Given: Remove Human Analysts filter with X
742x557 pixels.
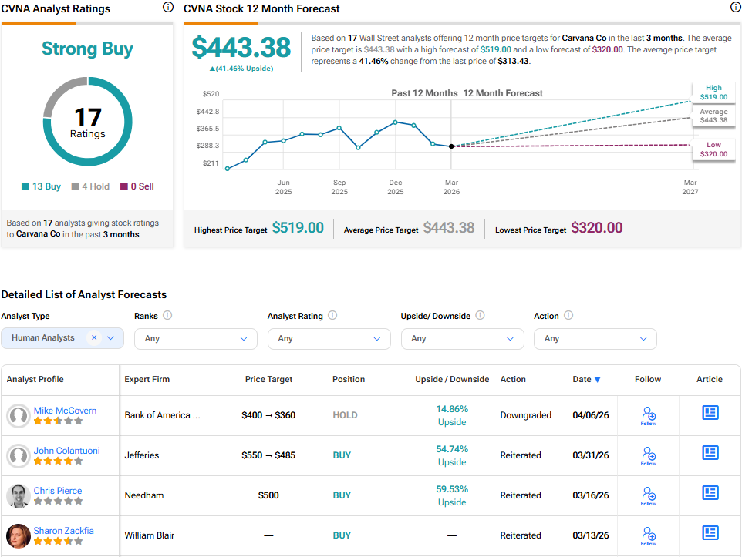Looking at the screenshot, I should pos(94,337).
